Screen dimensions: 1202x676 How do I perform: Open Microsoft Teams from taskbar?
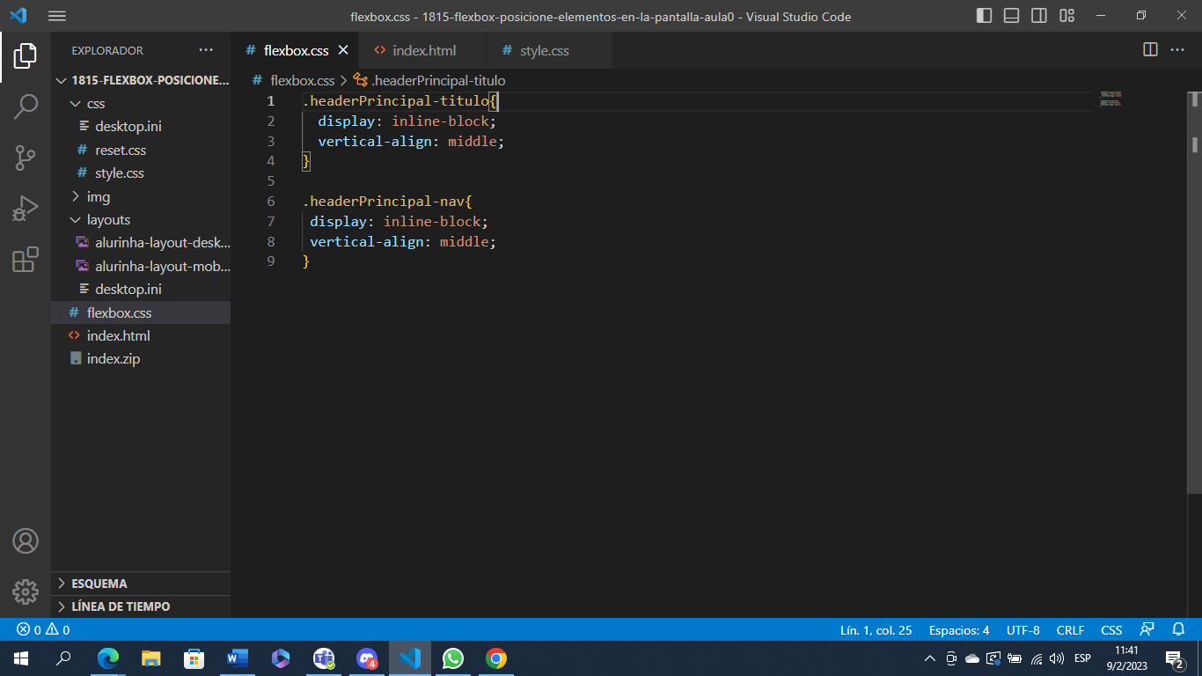(x=324, y=658)
